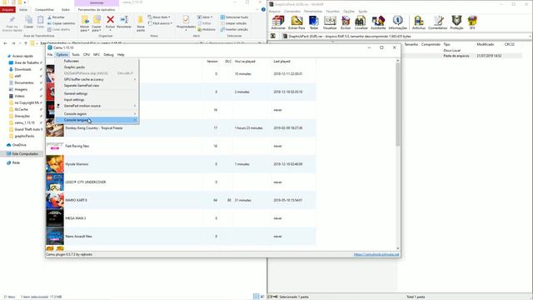Screen dimensions: 533x300
Task: Expand GPU buffer cache accuracy submenu
Action: click(x=97, y=79)
